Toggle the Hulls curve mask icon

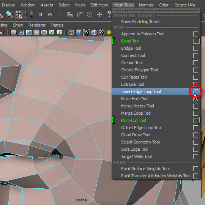(x=80, y=14)
